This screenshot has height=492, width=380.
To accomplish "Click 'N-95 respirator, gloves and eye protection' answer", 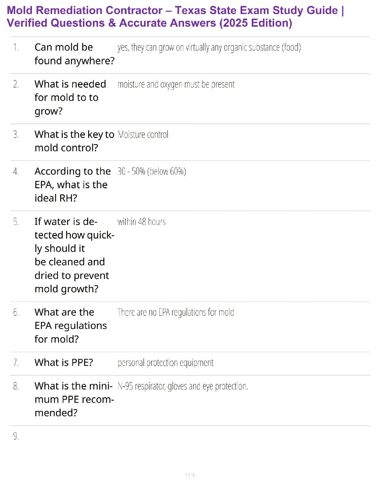I will 183,386.
